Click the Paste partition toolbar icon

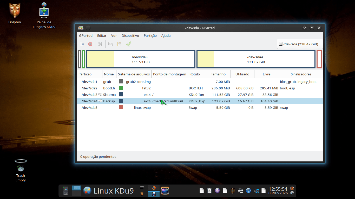119,44
